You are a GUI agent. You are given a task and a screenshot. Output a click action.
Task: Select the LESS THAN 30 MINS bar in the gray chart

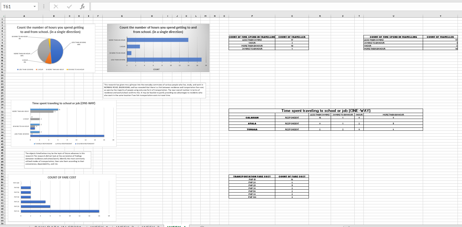pyautogui.click(x=164, y=60)
